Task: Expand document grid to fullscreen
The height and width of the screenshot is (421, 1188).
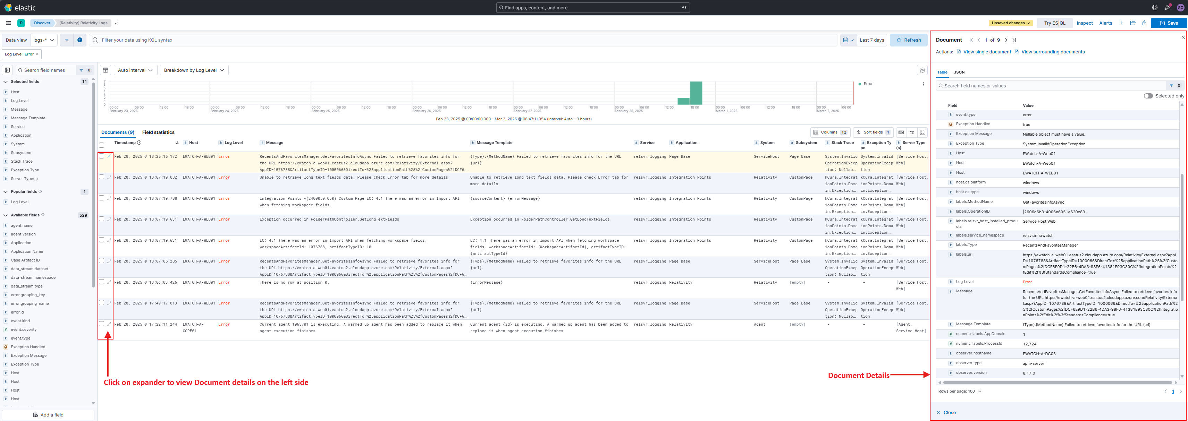Action: (923, 132)
